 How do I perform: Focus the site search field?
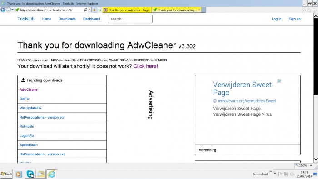click(x=130, y=19)
